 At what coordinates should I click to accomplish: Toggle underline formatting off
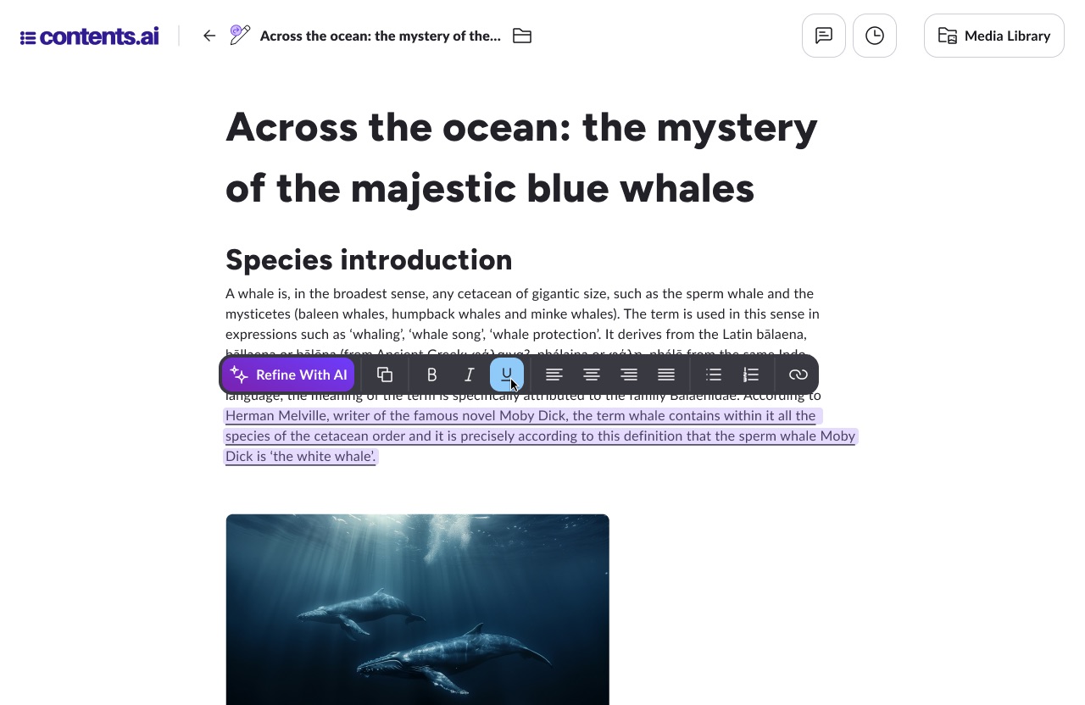507,375
